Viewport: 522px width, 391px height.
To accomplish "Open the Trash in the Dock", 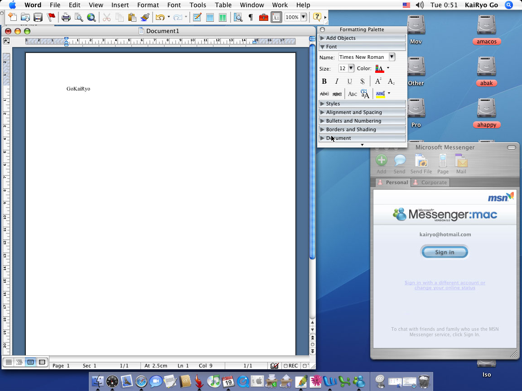I will pyautogui.click(x=424, y=381).
